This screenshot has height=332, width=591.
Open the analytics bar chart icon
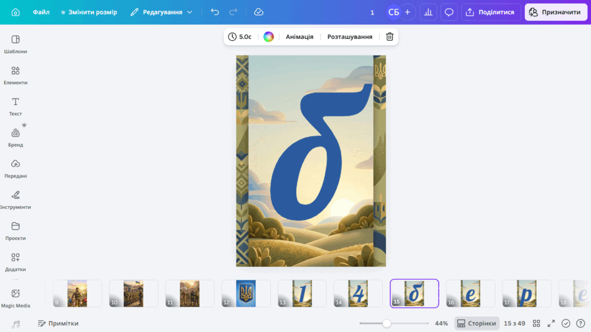(428, 12)
